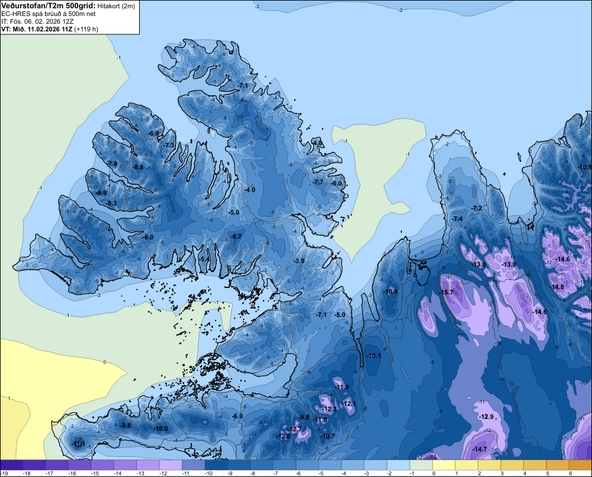Click the -14.7 temperature value on map
The height and width of the screenshot is (477, 592).
tap(480, 449)
